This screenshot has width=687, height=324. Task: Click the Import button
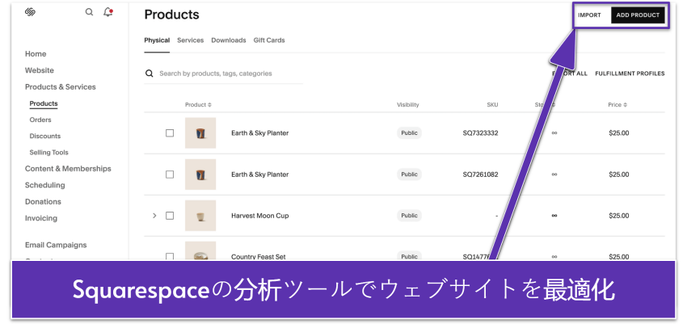point(589,15)
